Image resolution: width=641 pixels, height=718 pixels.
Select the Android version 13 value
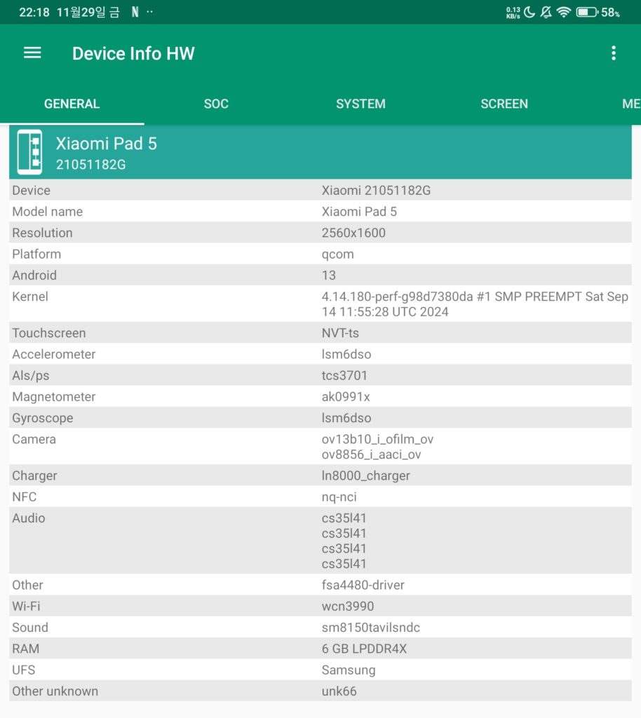click(328, 275)
